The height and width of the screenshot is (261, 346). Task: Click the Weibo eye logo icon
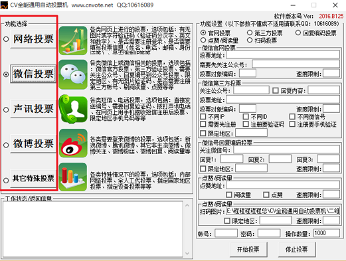(73, 143)
